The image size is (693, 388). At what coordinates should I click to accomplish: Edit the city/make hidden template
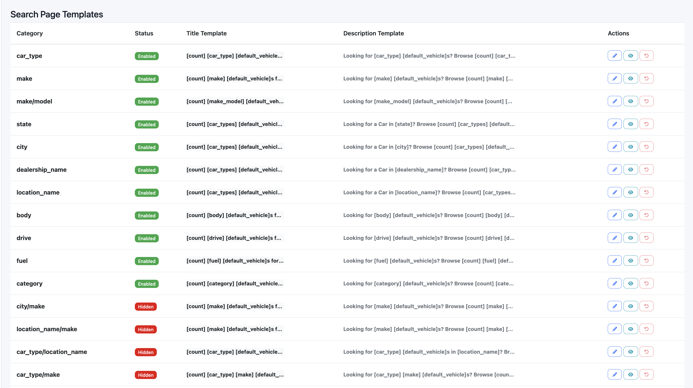click(x=614, y=306)
